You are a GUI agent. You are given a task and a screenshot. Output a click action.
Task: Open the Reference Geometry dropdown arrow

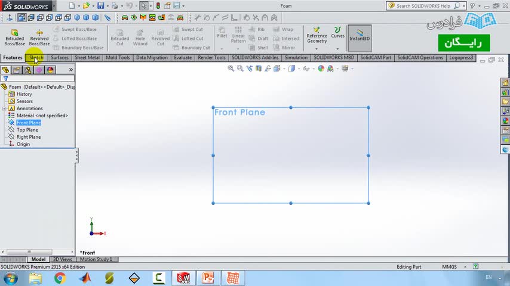[317, 49]
